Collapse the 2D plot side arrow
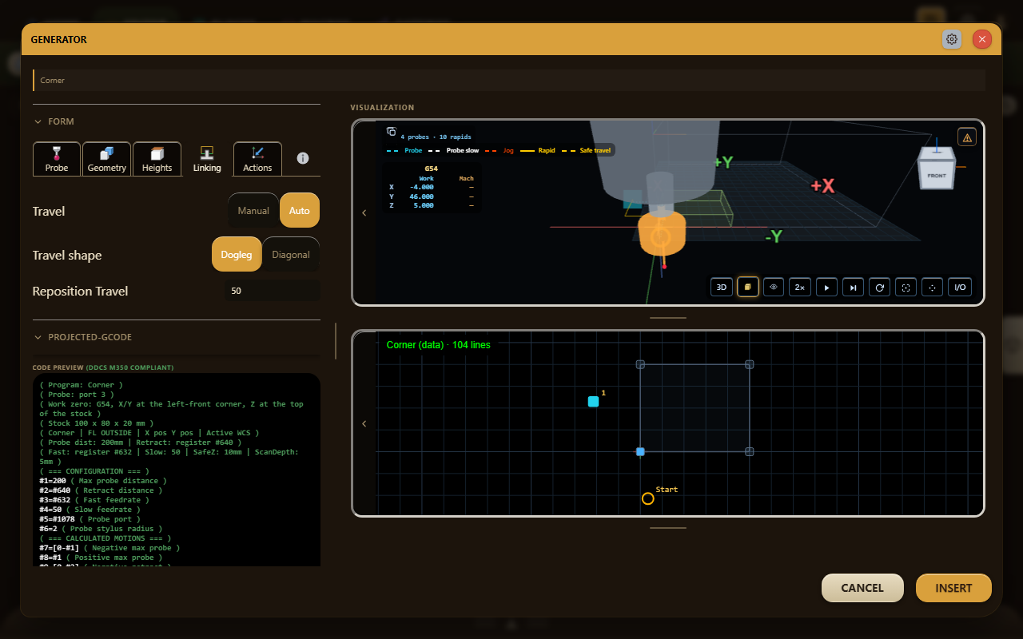Image resolution: width=1023 pixels, height=639 pixels. [364, 423]
